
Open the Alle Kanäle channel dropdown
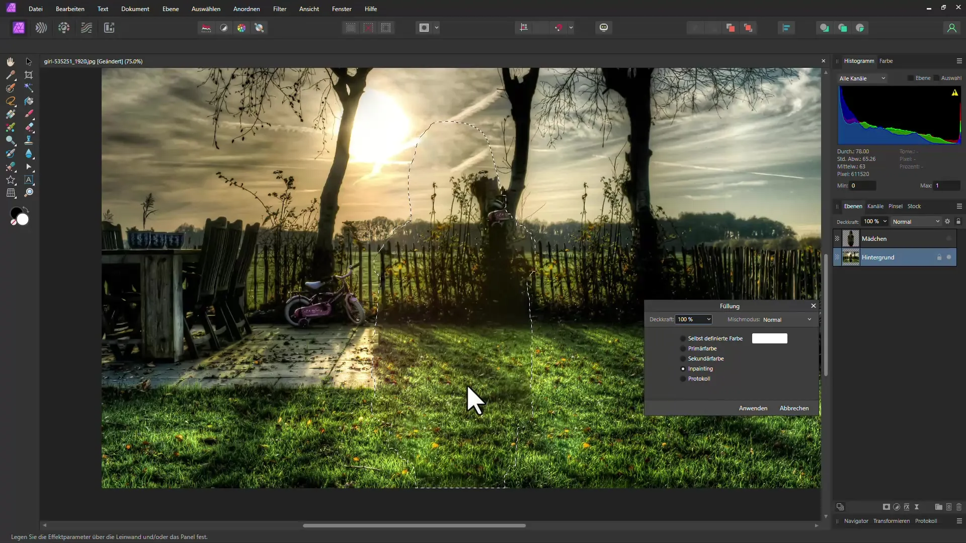[862, 78]
